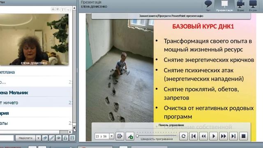Screen dimensions: 263x148
Task: Click the chat scrollbar down arrow
Action: pos(74,128)
